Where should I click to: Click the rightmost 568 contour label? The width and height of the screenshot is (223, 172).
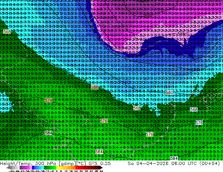(x=194, y=110)
